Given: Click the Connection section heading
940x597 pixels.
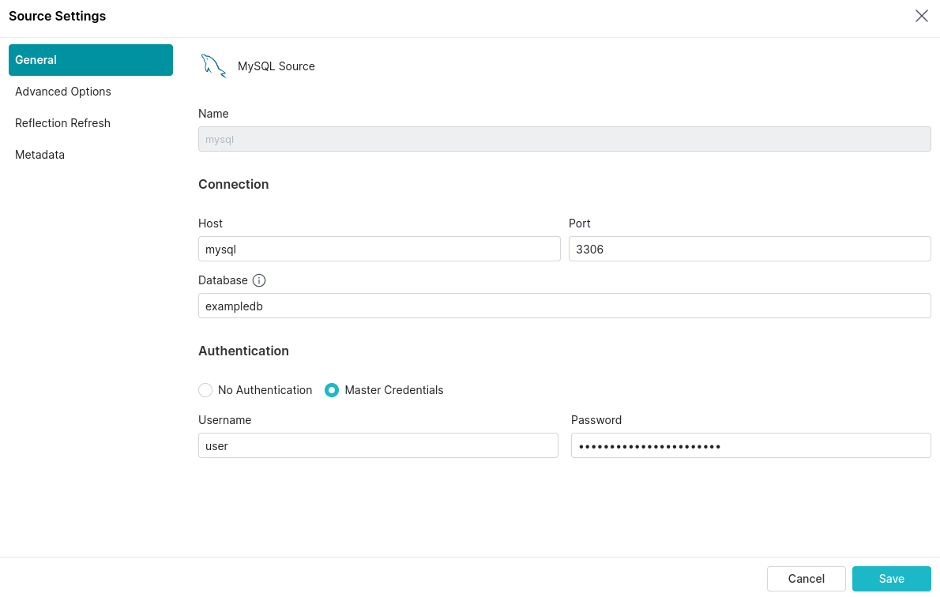Looking at the screenshot, I should (233, 184).
